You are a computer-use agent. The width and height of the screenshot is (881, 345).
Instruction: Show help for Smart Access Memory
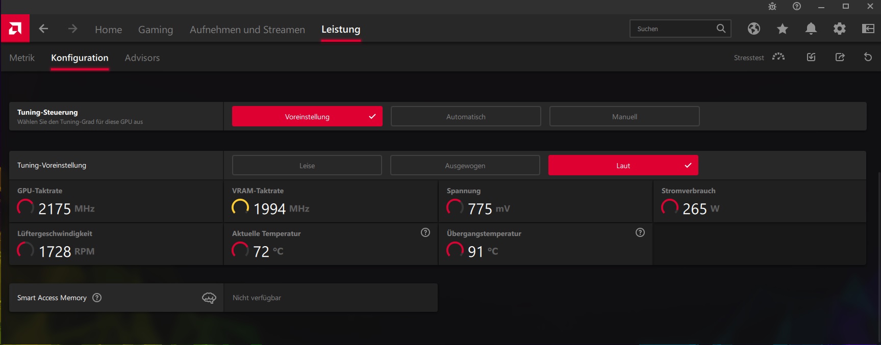97,298
